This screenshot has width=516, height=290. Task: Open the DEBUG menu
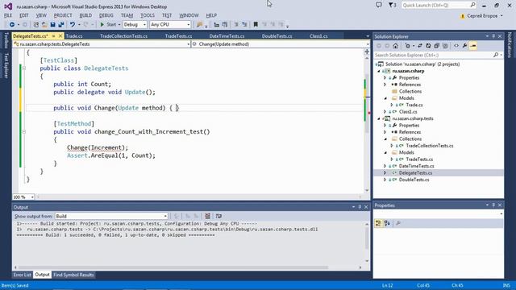coord(106,15)
